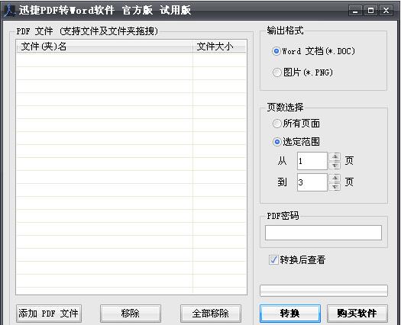Decrease the 从 start page value
Screen dimensions: 401x325
(335, 166)
